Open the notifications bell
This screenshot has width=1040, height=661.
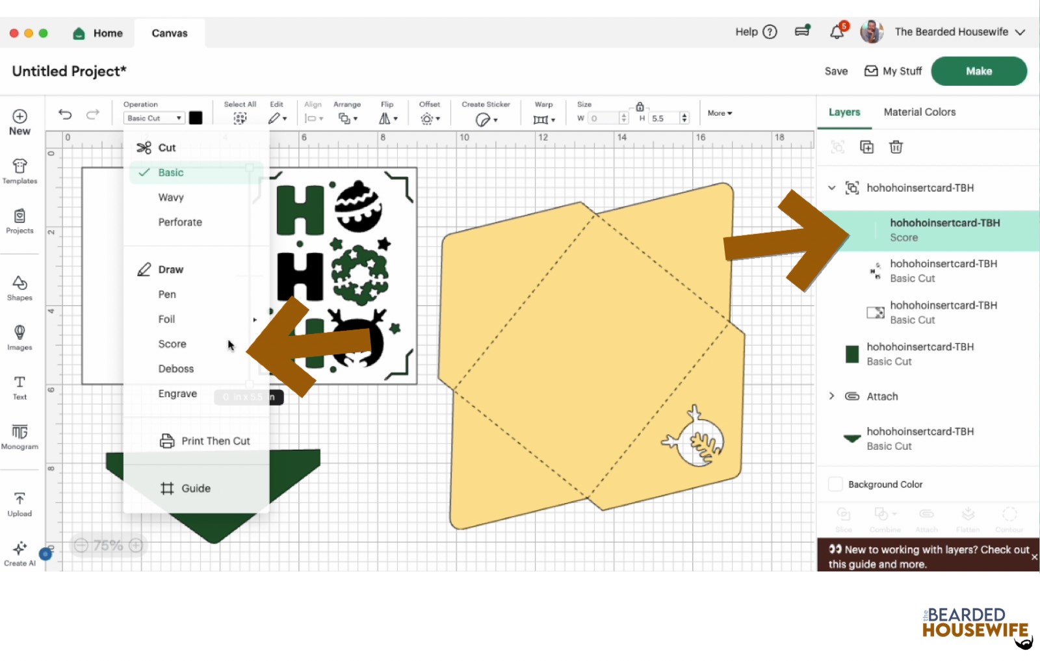click(837, 32)
